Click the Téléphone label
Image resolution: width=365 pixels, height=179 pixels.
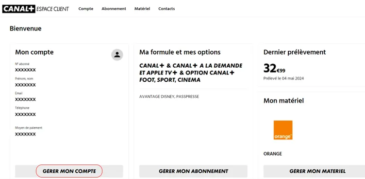tap(22, 108)
